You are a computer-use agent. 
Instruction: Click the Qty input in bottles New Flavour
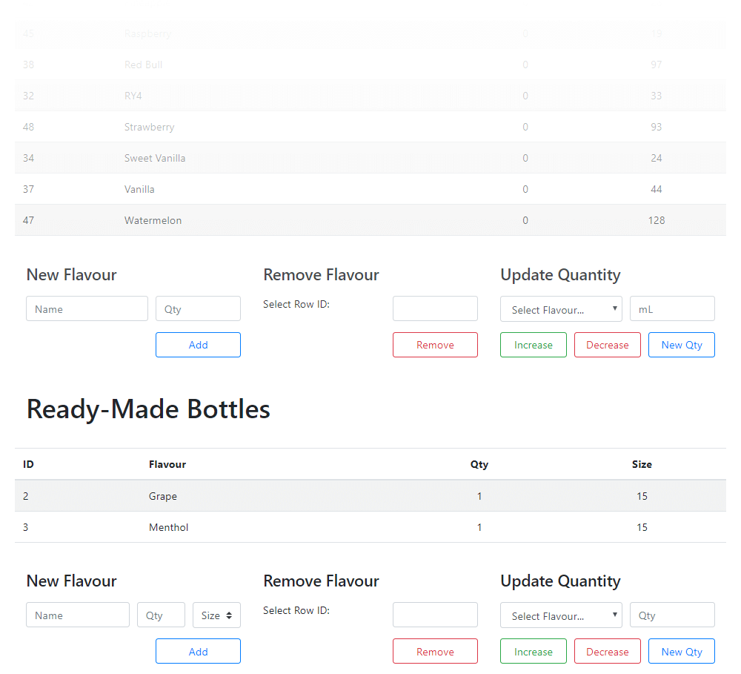[161, 615]
